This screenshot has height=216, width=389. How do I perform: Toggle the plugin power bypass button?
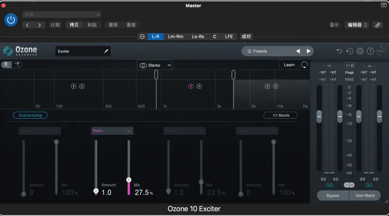11,20
